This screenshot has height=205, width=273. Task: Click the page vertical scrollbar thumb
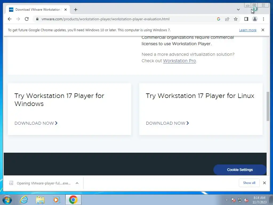(x=268, y=106)
